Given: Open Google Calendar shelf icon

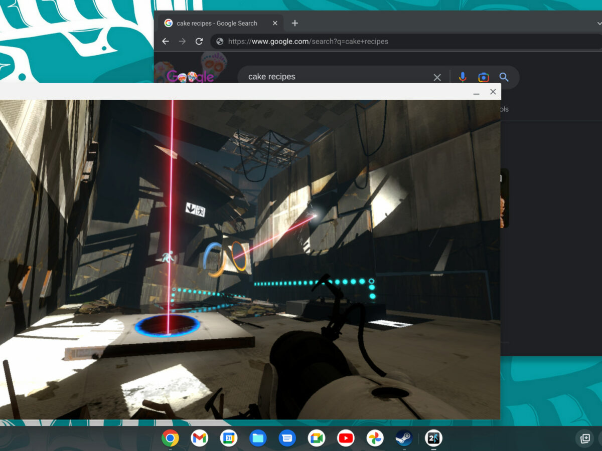Looking at the screenshot, I should [229, 438].
